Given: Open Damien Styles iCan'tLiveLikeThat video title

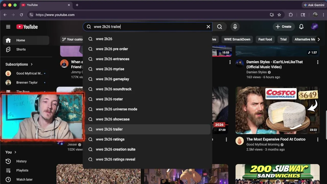Looking at the screenshot, I should coord(275,64).
